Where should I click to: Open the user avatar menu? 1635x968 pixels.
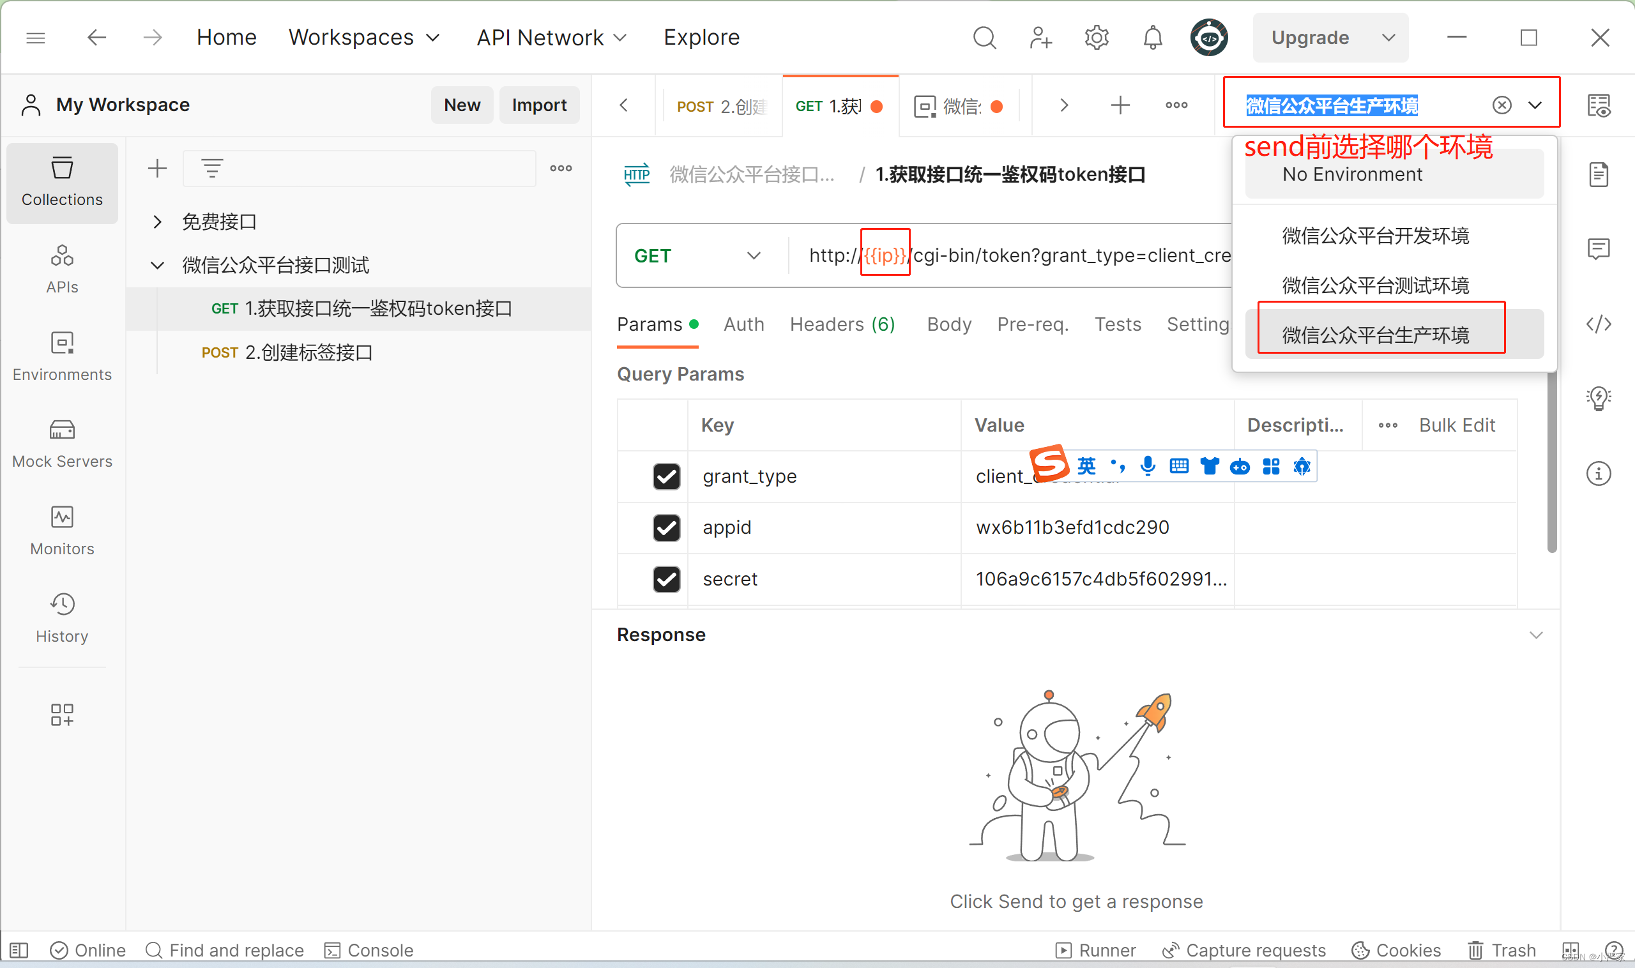point(1209,38)
